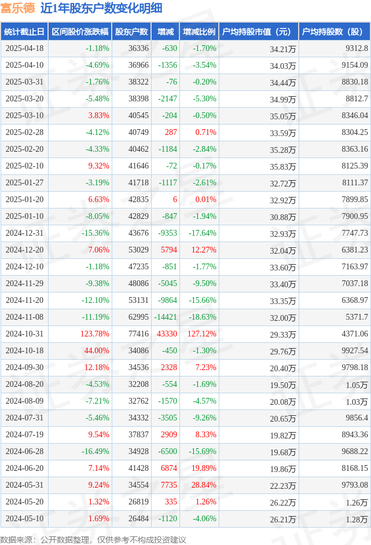Click the 35.83万 market value cell
Viewport: 371px width, 545px height.
point(283,167)
